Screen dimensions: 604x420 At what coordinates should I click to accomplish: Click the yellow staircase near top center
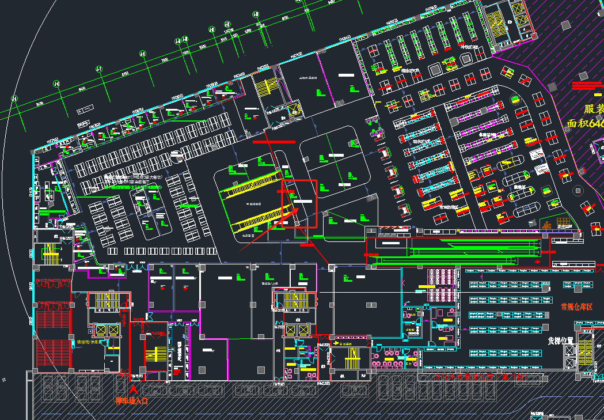point(266,88)
